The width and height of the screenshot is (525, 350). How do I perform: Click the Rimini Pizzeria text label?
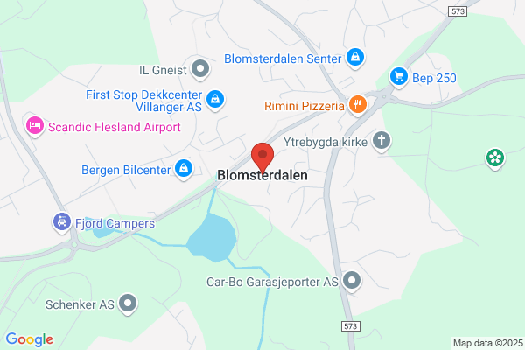[304, 106]
